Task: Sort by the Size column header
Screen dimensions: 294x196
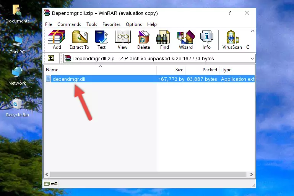Action: (x=171, y=70)
